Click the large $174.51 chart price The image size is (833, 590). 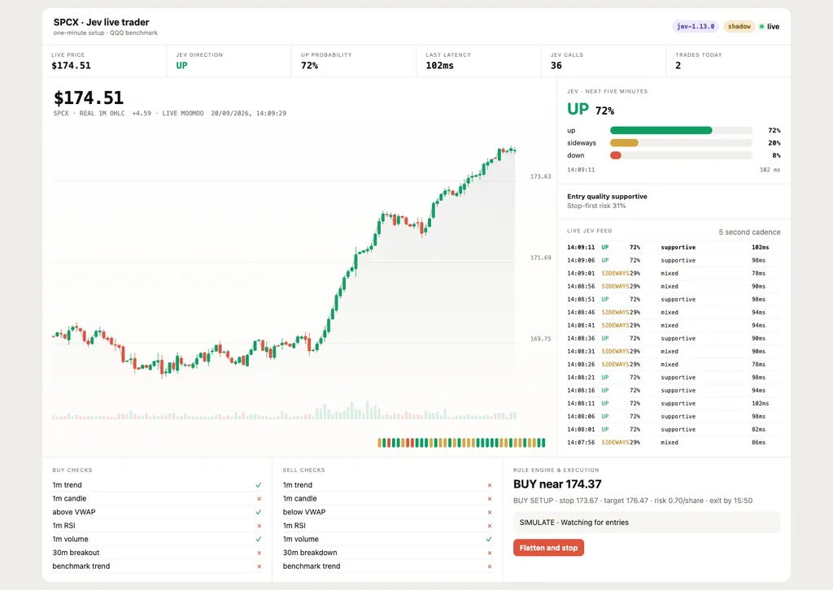(89, 98)
